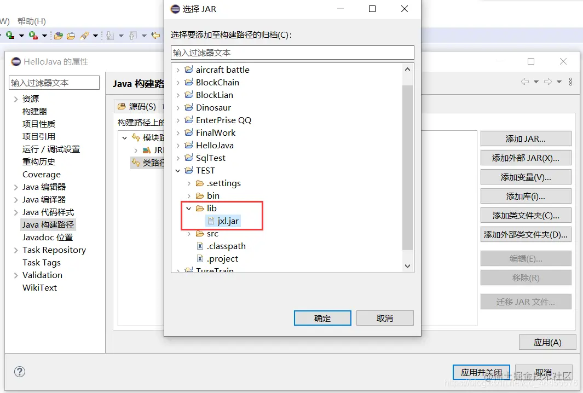Switch to the 源码(S) tab
The height and width of the screenshot is (393, 583).
(136, 107)
